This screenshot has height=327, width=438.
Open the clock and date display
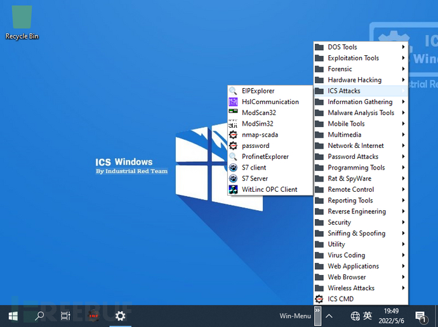tap(391, 316)
